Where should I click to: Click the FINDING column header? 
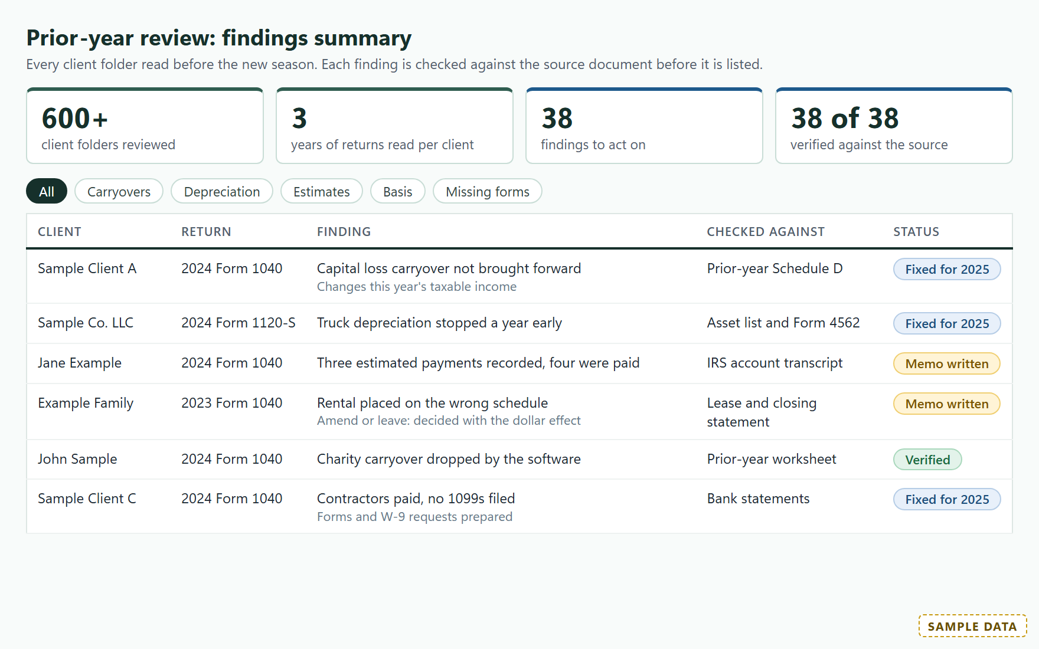pyautogui.click(x=344, y=232)
